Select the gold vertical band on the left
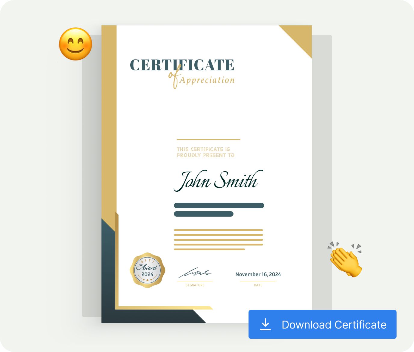 tap(109, 120)
